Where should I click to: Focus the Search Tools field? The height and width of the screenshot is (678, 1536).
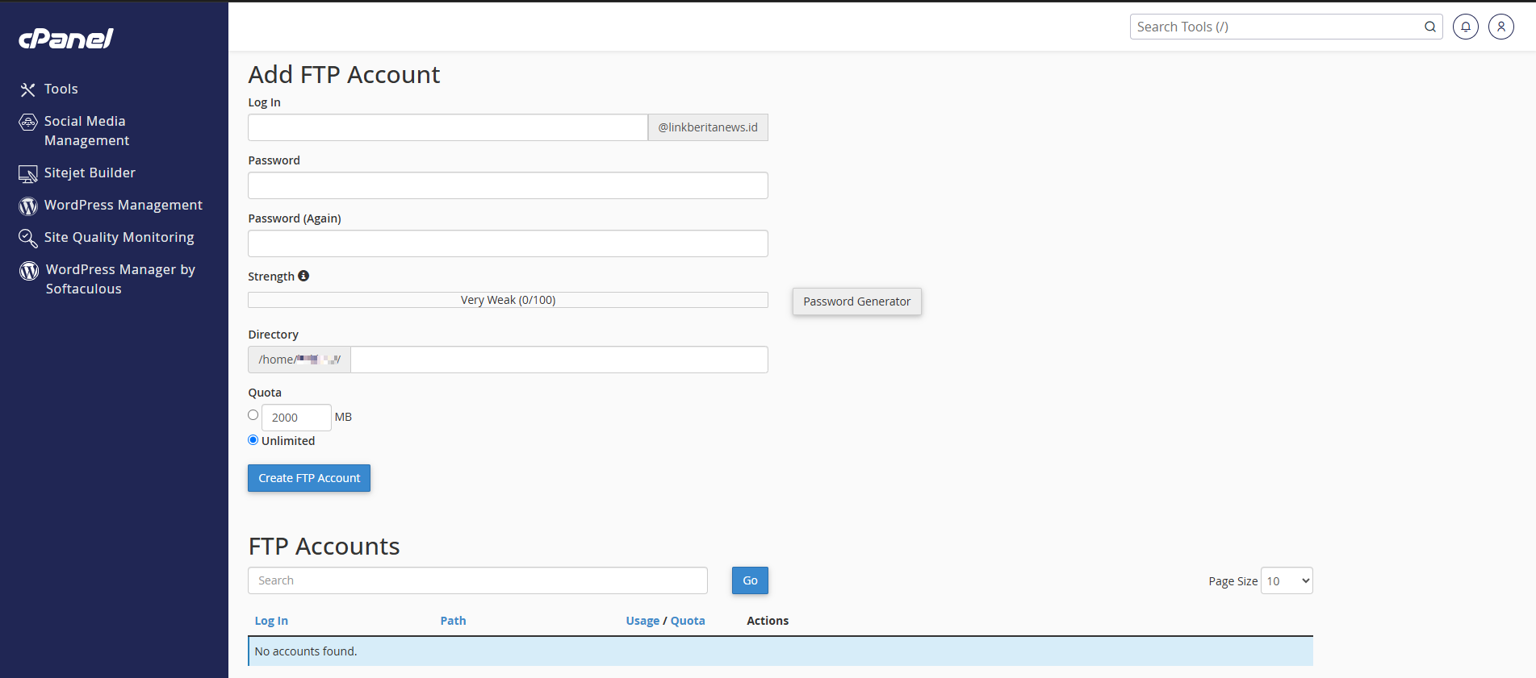point(1277,27)
